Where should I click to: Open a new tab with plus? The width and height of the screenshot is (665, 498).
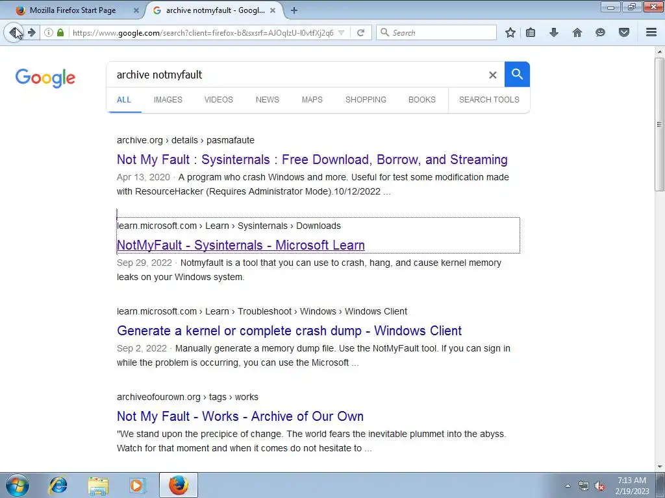click(294, 10)
